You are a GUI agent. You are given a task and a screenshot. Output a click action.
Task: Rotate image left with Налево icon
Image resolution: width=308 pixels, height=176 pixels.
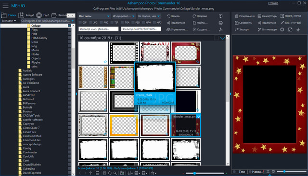point(168,16)
